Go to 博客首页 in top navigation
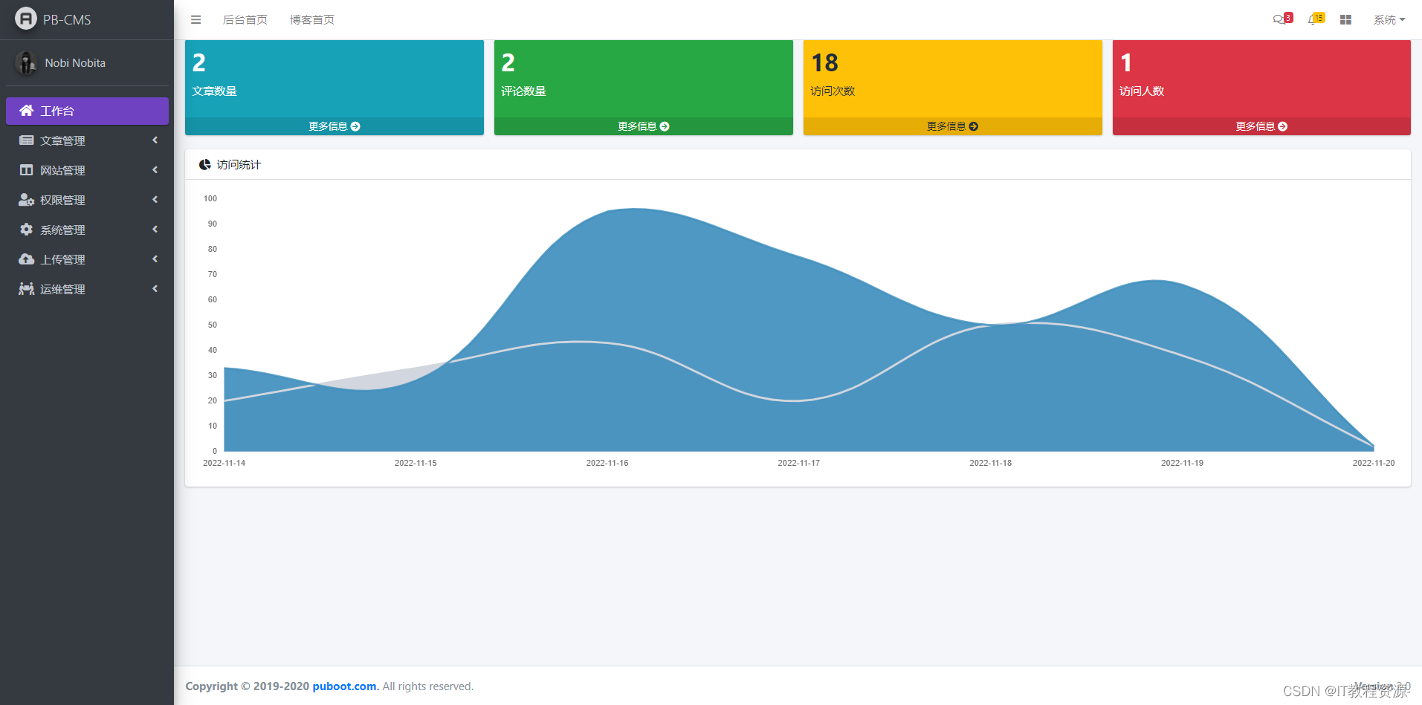This screenshot has width=1422, height=705. [312, 20]
